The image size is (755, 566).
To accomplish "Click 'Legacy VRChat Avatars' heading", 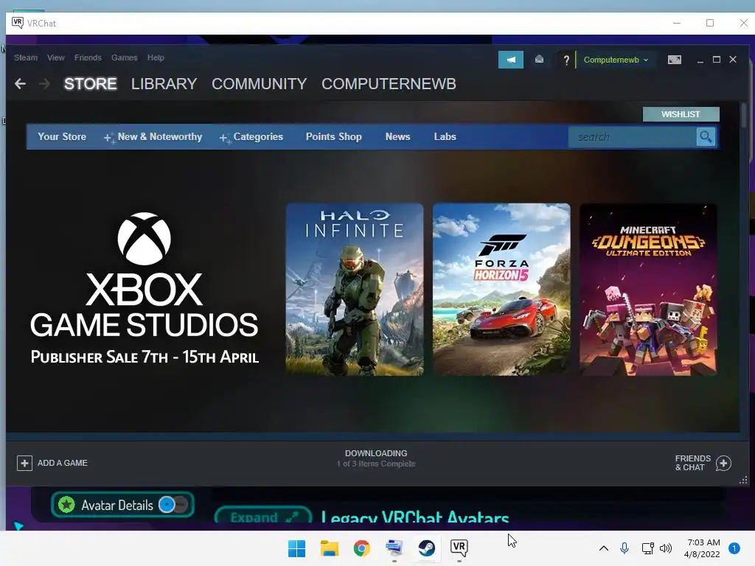I will pos(415,519).
